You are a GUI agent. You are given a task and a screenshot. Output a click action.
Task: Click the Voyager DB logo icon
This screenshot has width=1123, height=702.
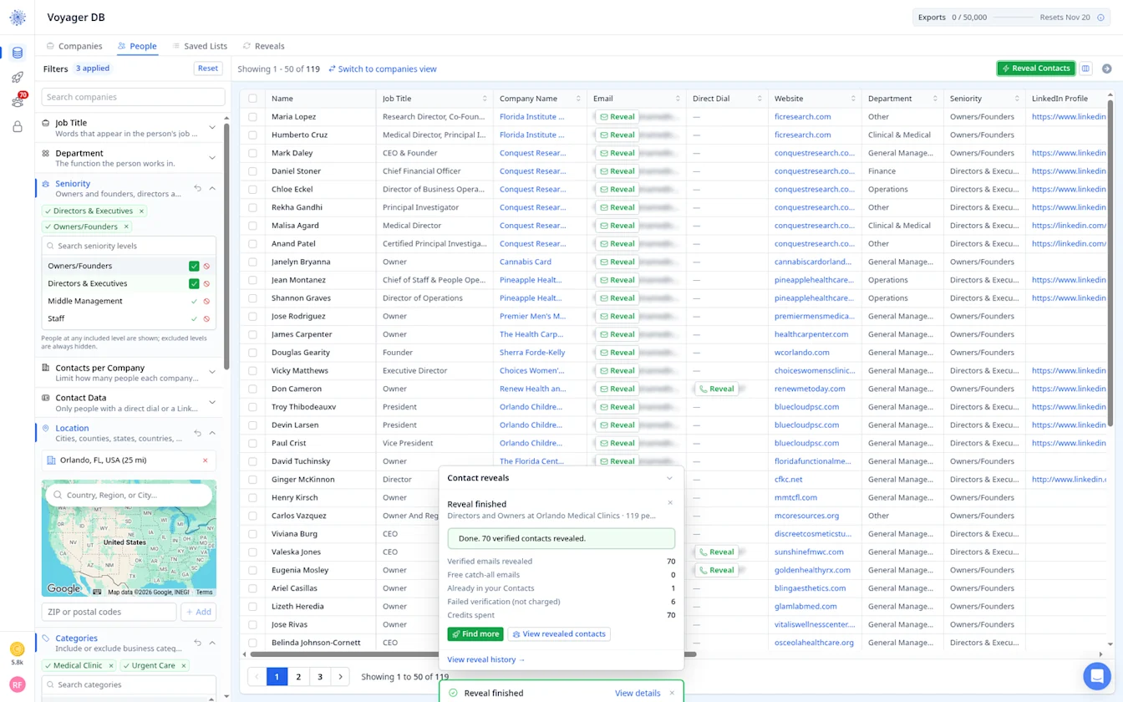pyautogui.click(x=18, y=18)
